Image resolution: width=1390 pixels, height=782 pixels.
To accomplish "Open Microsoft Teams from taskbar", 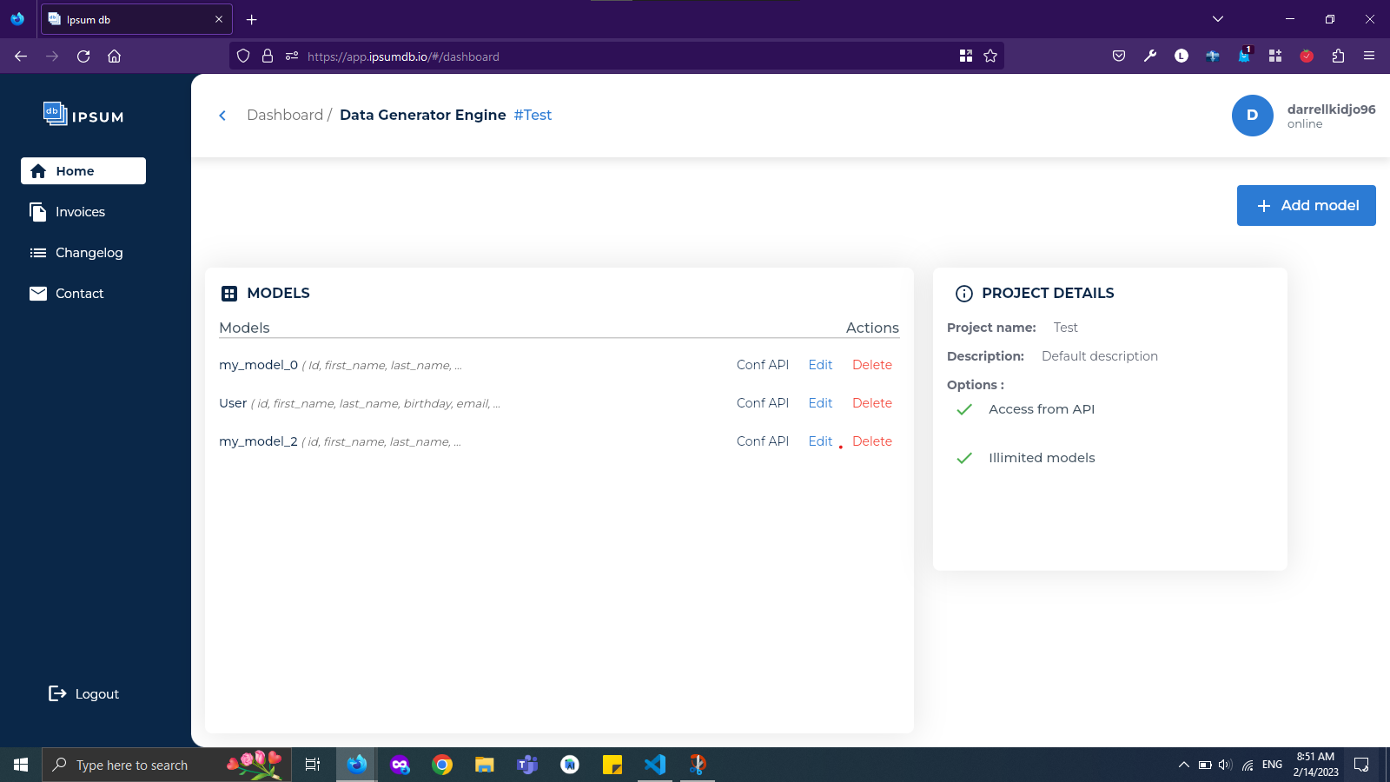I will 527,765.
